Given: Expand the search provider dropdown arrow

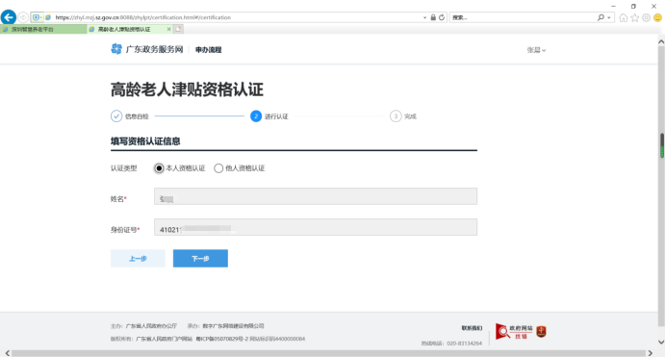Looking at the screenshot, I should (x=609, y=18).
